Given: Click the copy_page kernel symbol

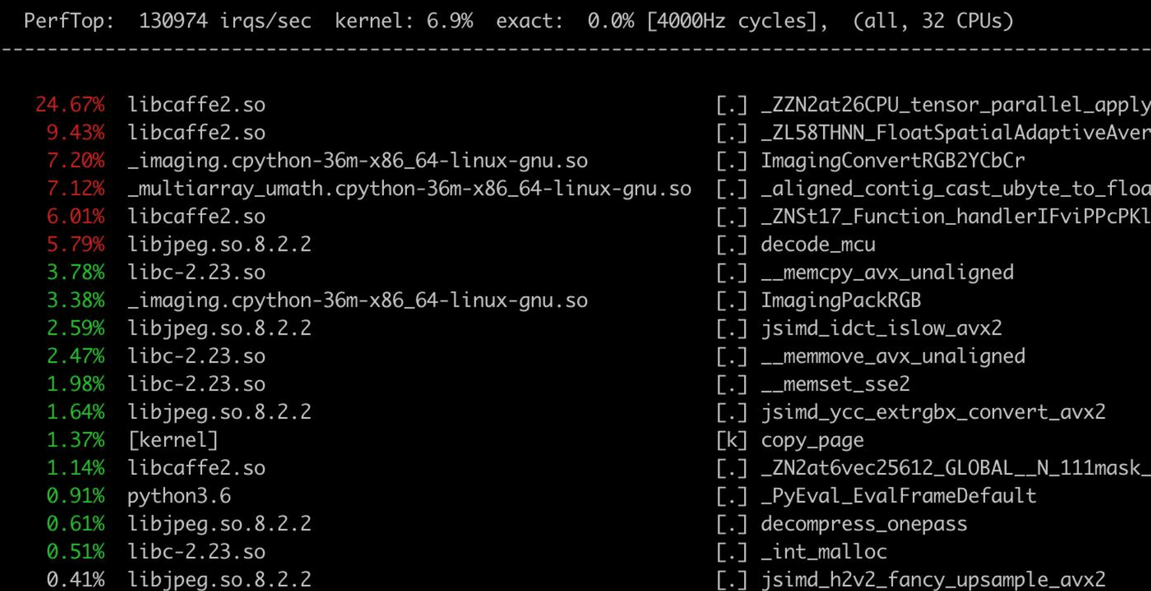Looking at the screenshot, I should pyautogui.click(x=812, y=440).
